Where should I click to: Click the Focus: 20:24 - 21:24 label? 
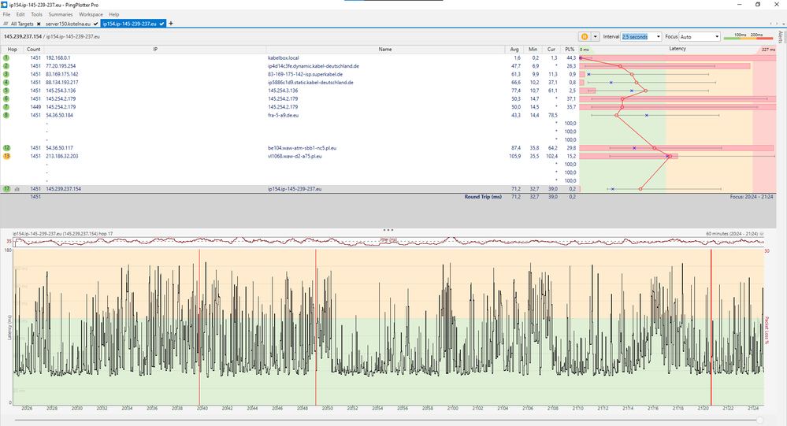coord(752,197)
